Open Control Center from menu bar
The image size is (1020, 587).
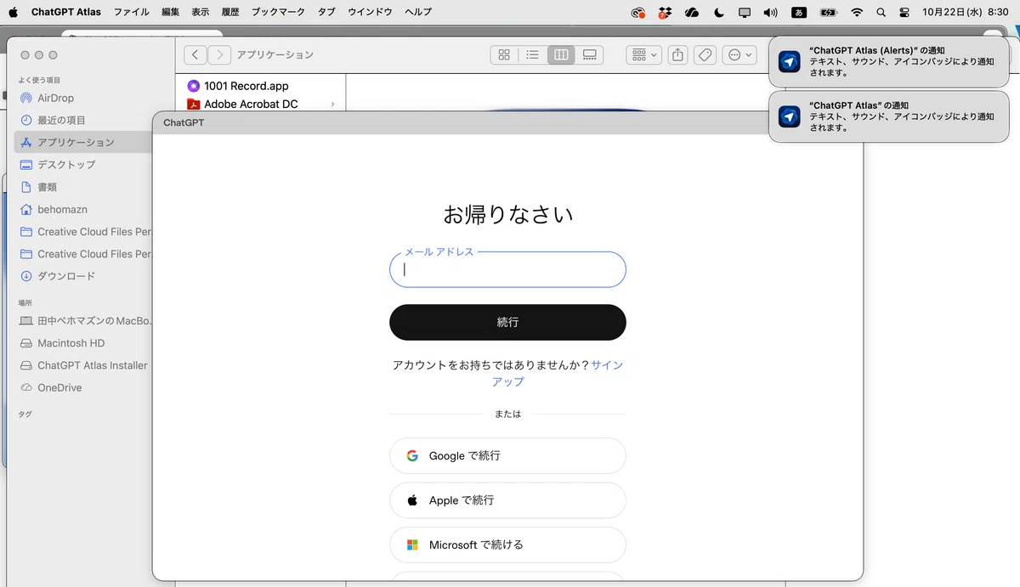click(904, 12)
